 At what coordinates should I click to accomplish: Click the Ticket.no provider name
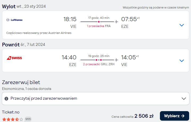[x=11, y=112]
